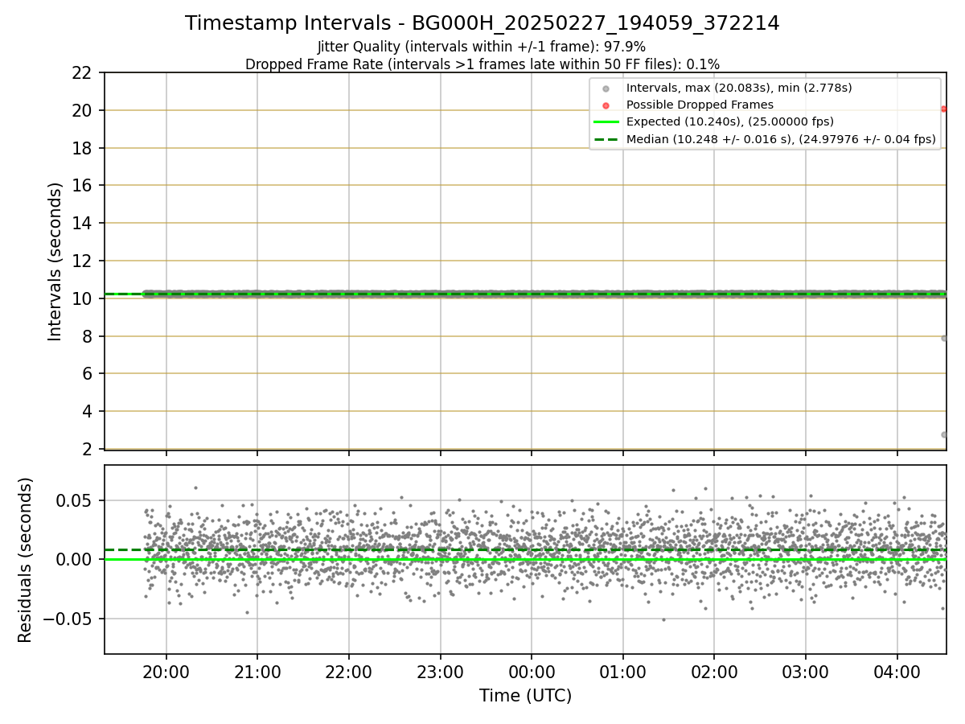
Task: Click the 22:00 x-axis tick label
Action: [349, 672]
